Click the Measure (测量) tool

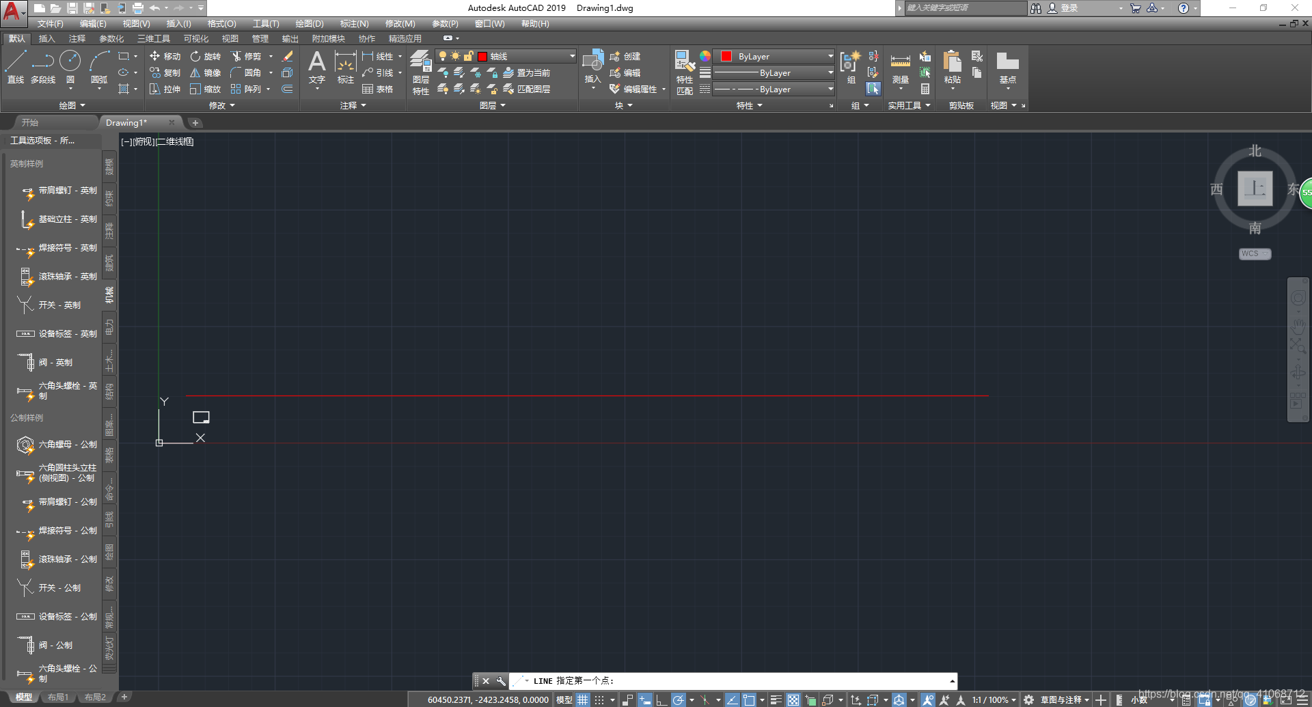(901, 68)
